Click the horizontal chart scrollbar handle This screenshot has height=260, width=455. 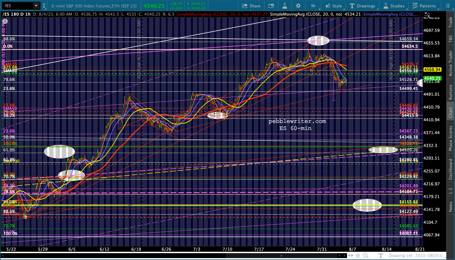pos(281,256)
